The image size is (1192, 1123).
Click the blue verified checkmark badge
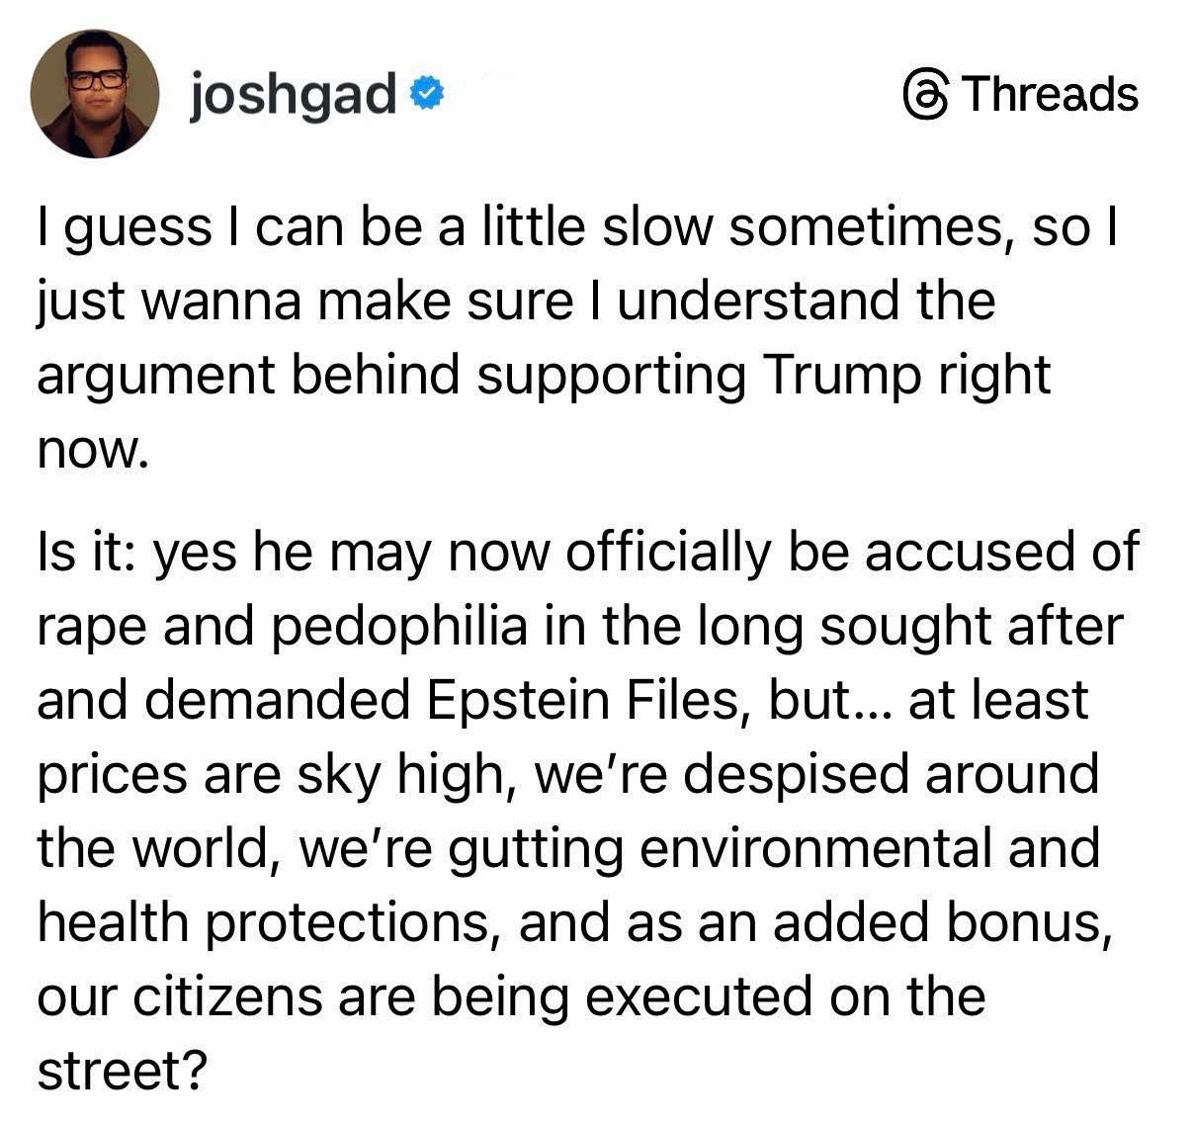click(425, 95)
